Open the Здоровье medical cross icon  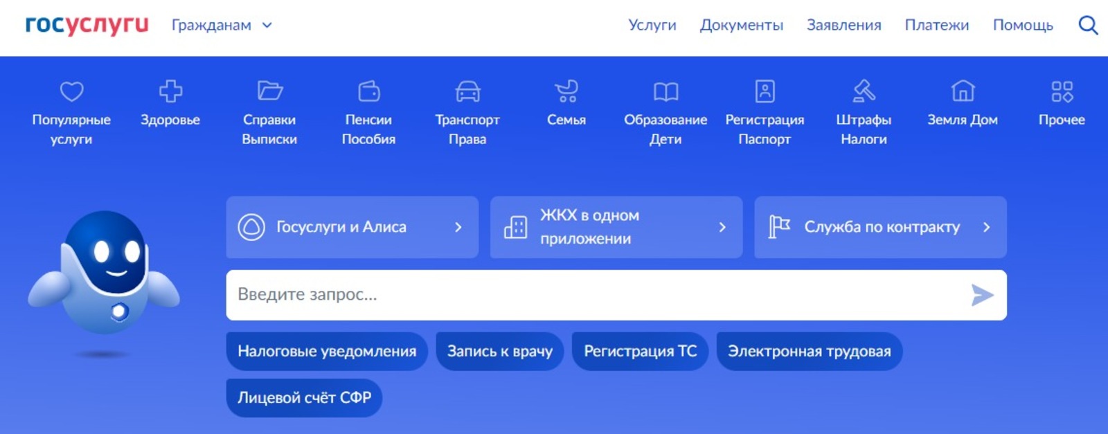[170, 91]
